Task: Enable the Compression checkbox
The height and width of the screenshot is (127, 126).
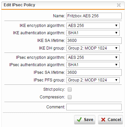Action: [x=70, y=97]
